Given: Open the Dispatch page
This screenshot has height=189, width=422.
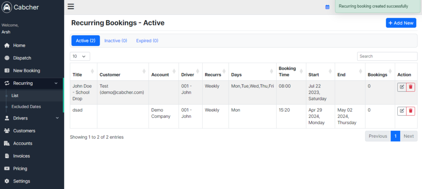Looking at the screenshot, I should [22, 58].
